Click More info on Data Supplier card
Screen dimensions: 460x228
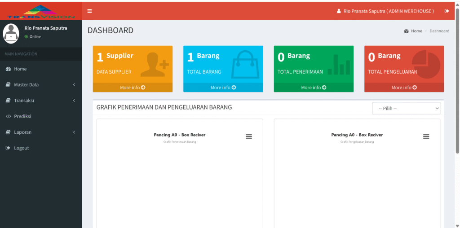(x=133, y=88)
